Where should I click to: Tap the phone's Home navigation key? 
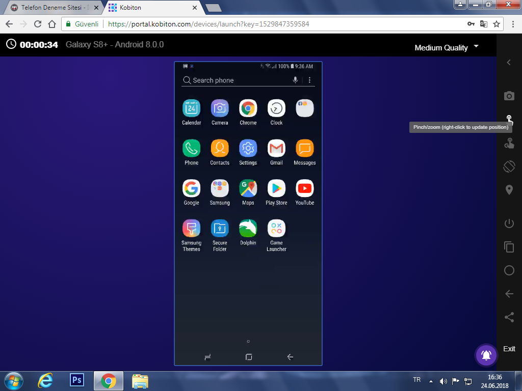pos(249,357)
